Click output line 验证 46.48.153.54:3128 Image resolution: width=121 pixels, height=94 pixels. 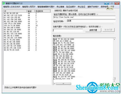pos(64,64)
